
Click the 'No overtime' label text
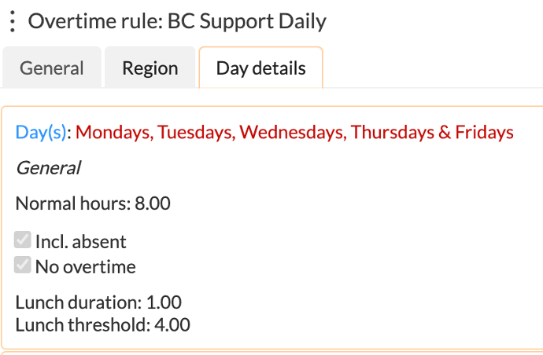85,267
